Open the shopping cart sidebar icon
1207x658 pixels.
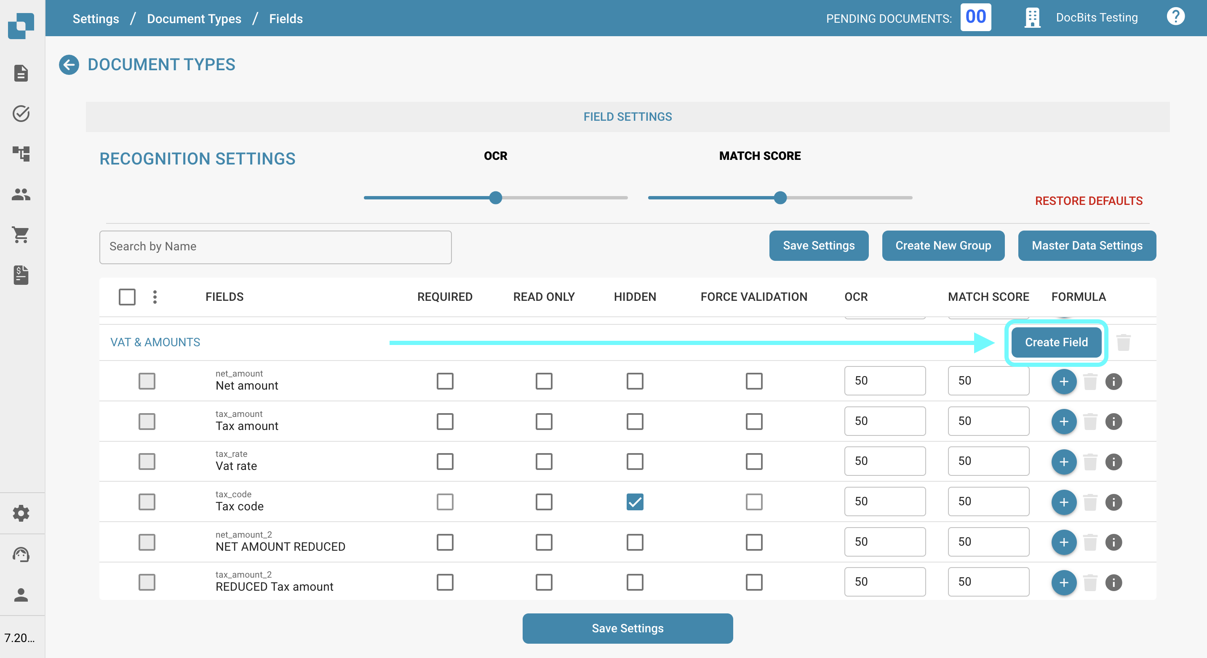(x=21, y=234)
